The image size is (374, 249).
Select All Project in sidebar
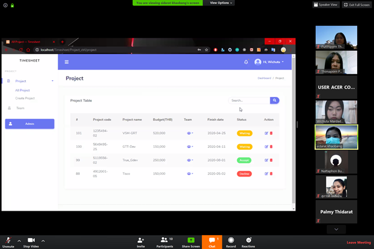[x=23, y=90]
